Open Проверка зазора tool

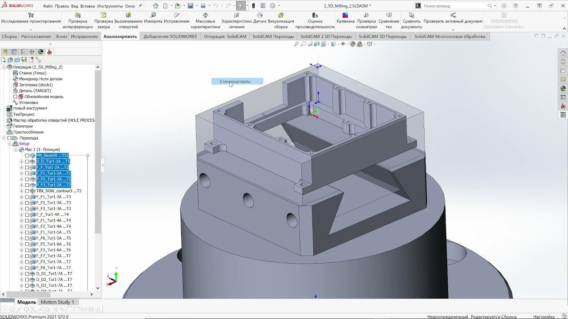pos(103,21)
